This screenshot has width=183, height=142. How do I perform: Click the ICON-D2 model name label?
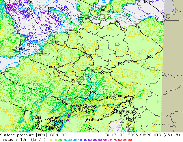coord(58,135)
